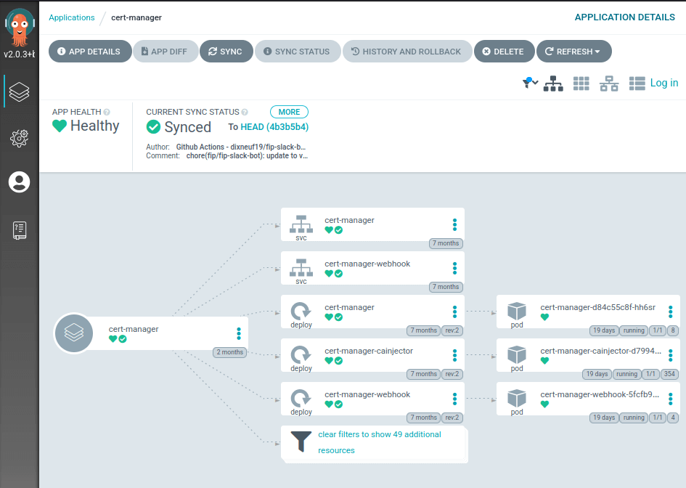The height and width of the screenshot is (488, 686).
Task: Click the 2 months badge on application node
Action: click(229, 352)
